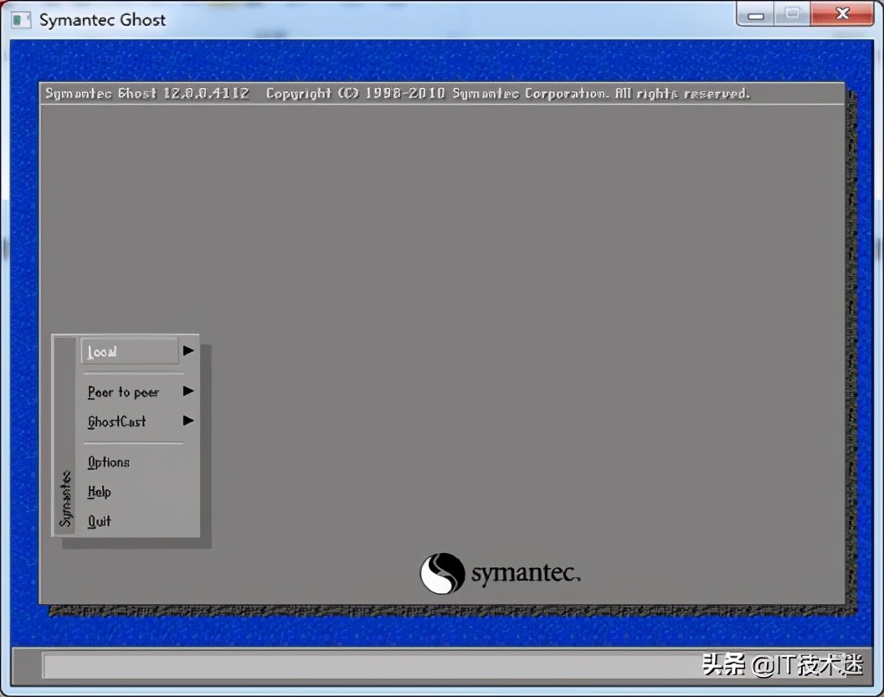Click the vertical Symantec label strip
The width and height of the screenshot is (884, 697).
click(x=65, y=436)
